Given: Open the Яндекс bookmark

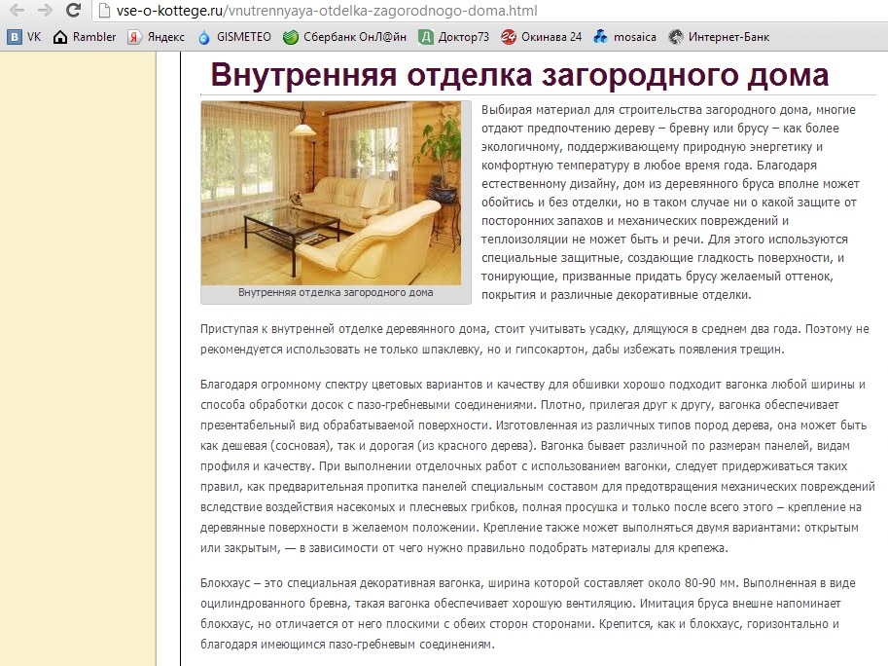Looking at the screenshot, I should 156,37.
